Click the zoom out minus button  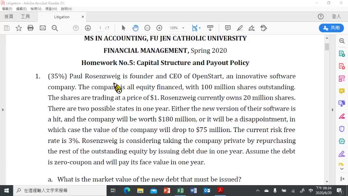pos(147,28)
